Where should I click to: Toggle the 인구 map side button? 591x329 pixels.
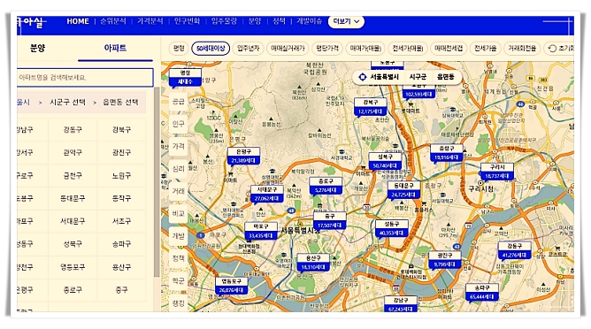179,124
